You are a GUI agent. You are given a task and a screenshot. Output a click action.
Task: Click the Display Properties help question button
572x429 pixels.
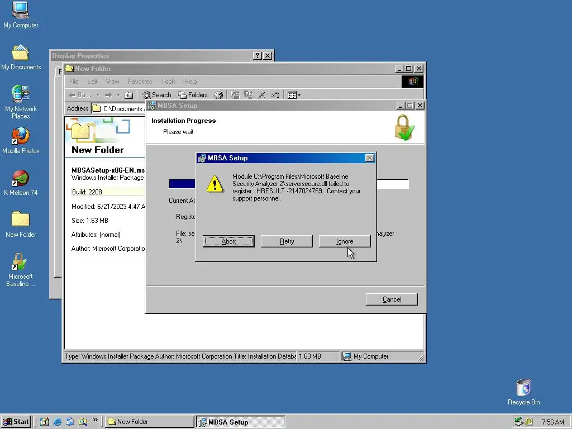tap(257, 55)
